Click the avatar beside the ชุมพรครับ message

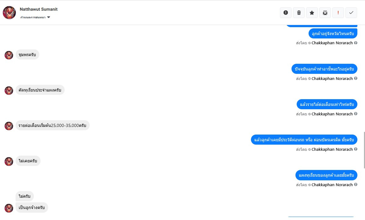click(x=9, y=55)
